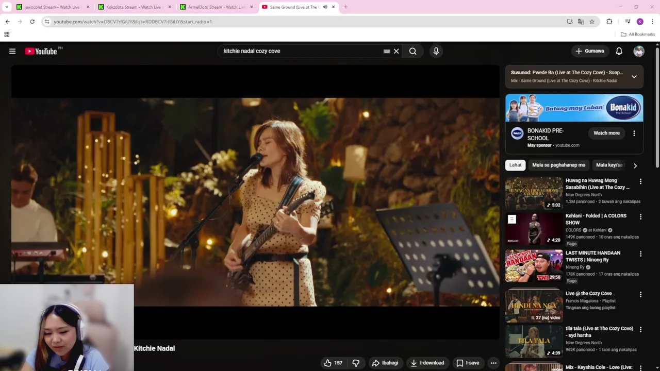The height and width of the screenshot is (371, 660).
Task: Open LAST MINUTE HANDAAN TWISTS thumbnail
Action: point(534,266)
